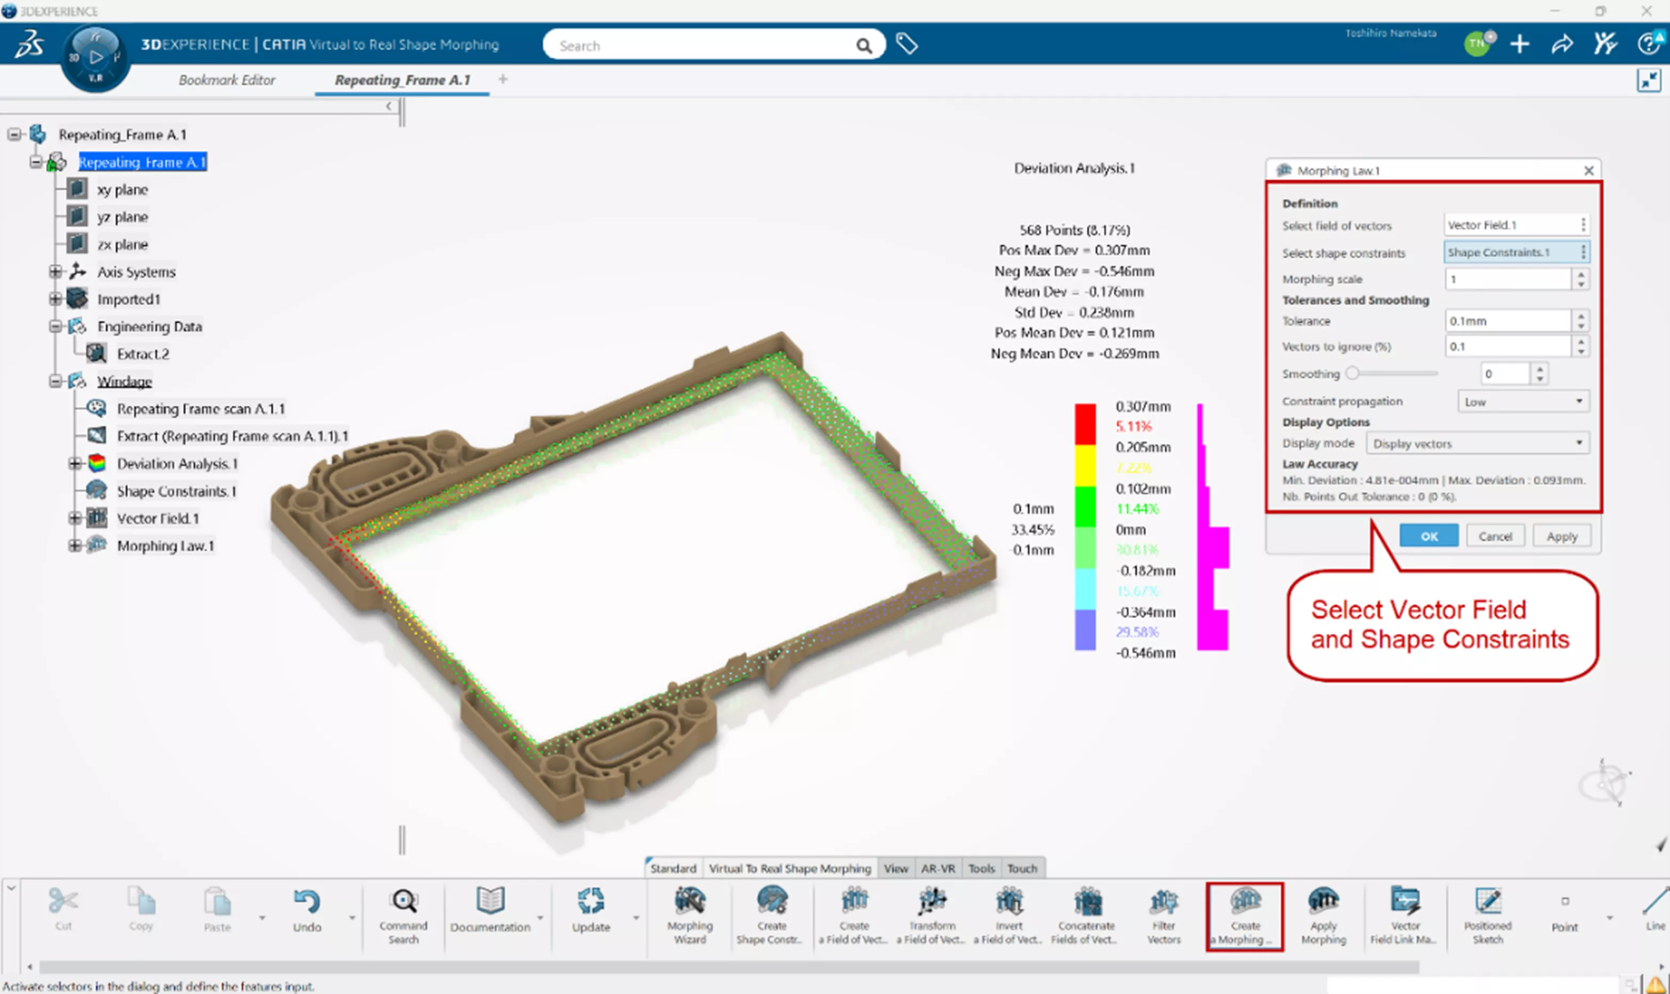This screenshot has width=1670, height=994.
Task: Click the OK button in Morphing Law
Action: [x=1428, y=536]
